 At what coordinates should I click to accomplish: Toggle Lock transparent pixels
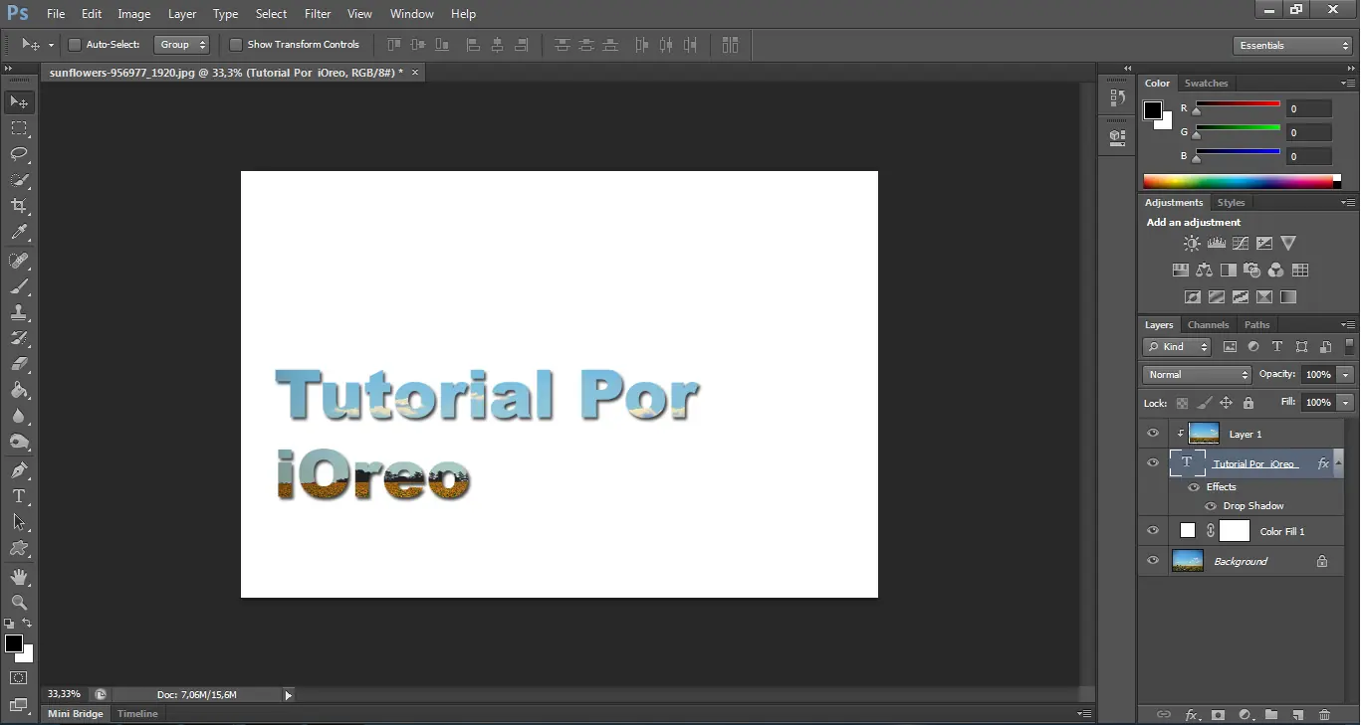click(x=1182, y=404)
